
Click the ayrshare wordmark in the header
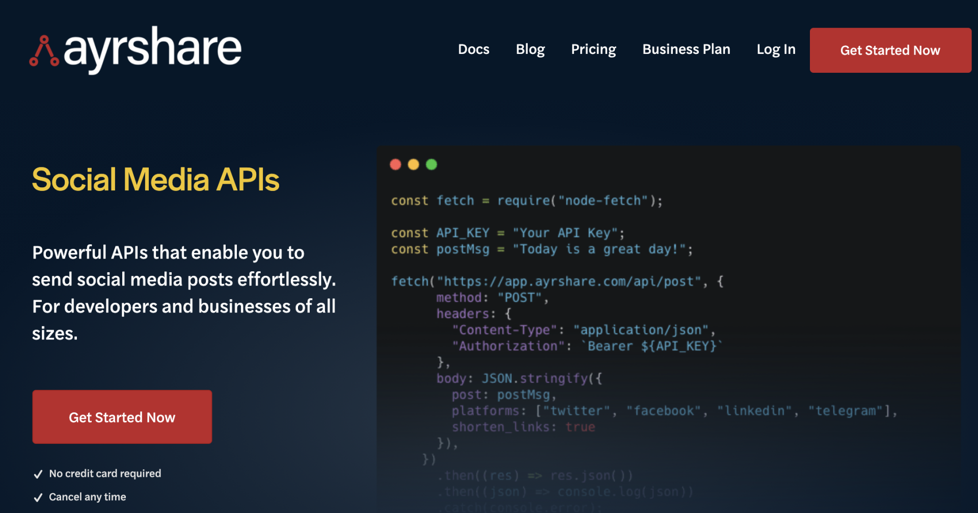coord(152,49)
